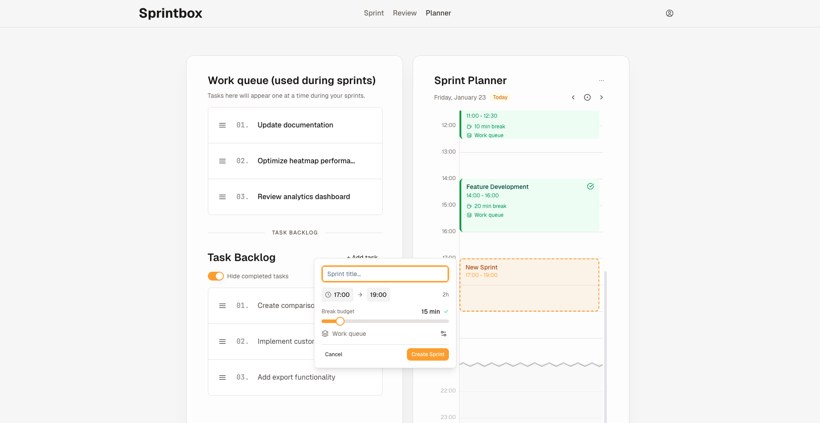Click Add task in the Task Backlog
Image resolution: width=820 pixels, height=423 pixels.
tap(363, 257)
